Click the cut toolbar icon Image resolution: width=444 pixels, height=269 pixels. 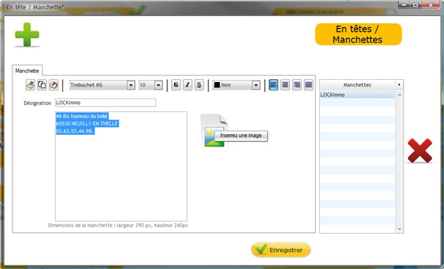30,85
